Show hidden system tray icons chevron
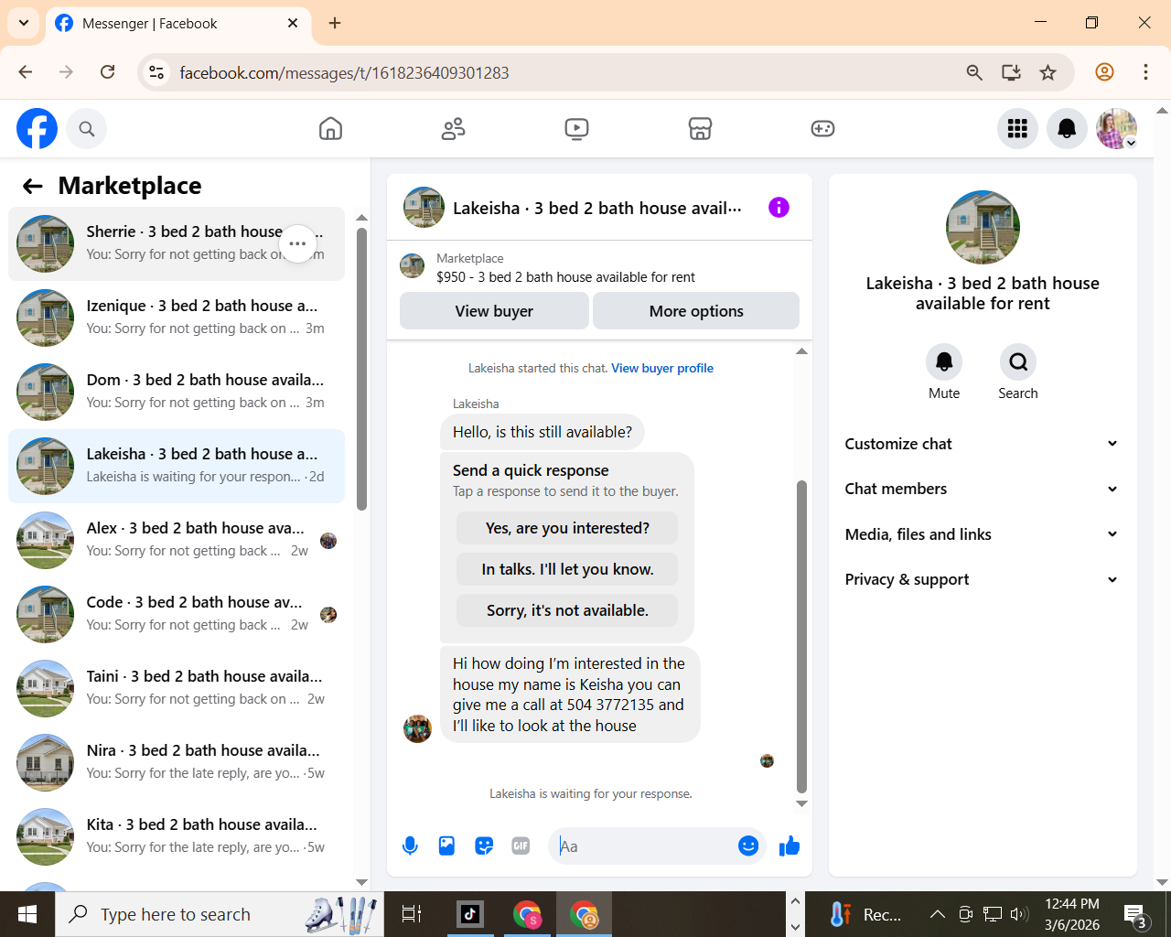 pyautogui.click(x=937, y=914)
